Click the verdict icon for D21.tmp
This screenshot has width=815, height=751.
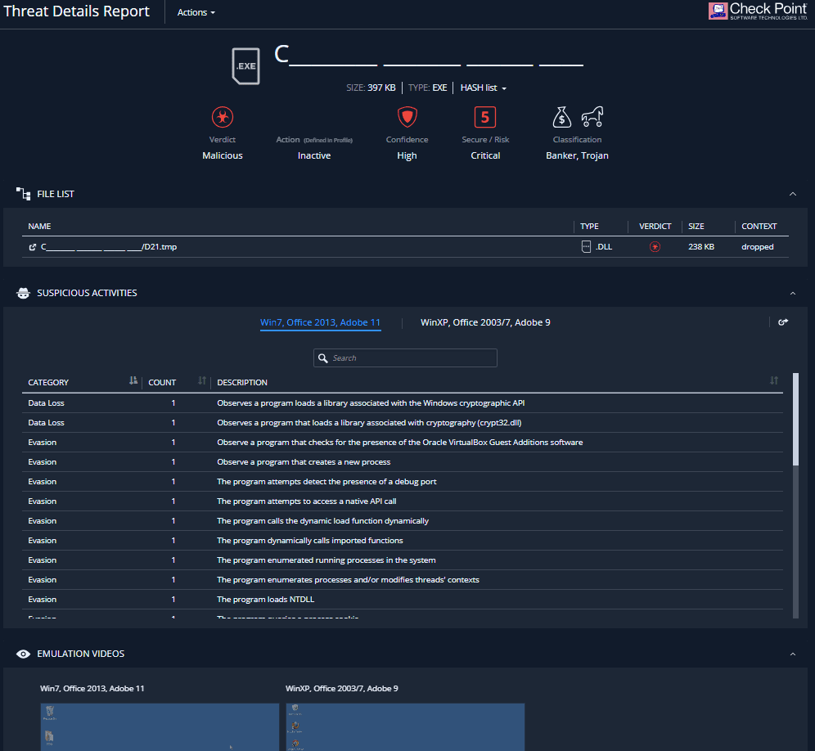pos(655,247)
